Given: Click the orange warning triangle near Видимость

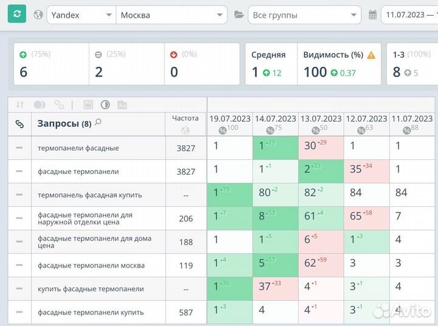Looking at the screenshot, I should click(371, 55).
